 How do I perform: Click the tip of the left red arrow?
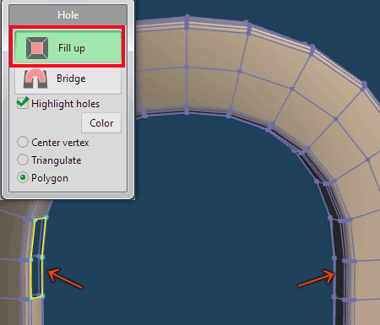pyautogui.click(x=49, y=271)
